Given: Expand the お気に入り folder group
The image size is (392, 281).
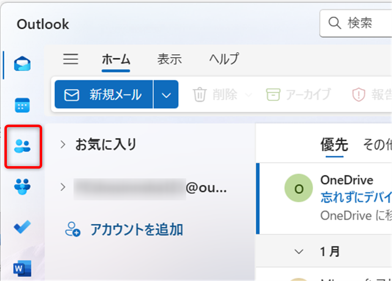Looking at the screenshot, I should pyautogui.click(x=63, y=144).
